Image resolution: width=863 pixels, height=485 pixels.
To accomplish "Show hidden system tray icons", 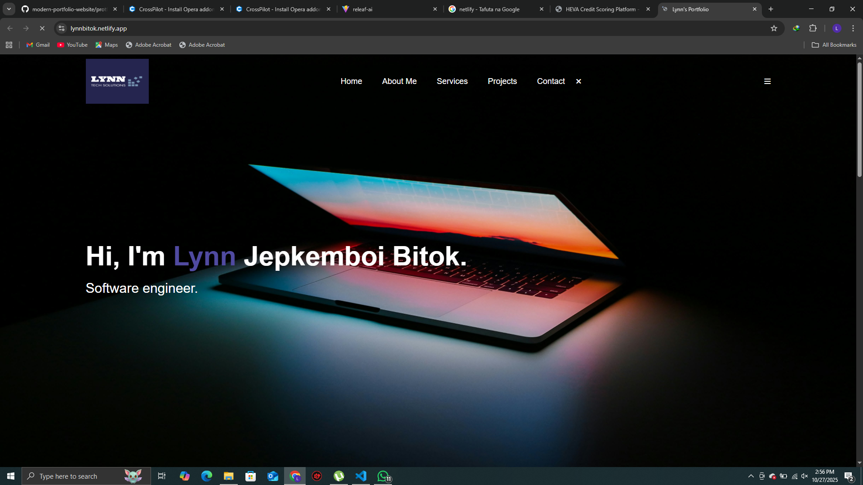I will pyautogui.click(x=751, y=476).
